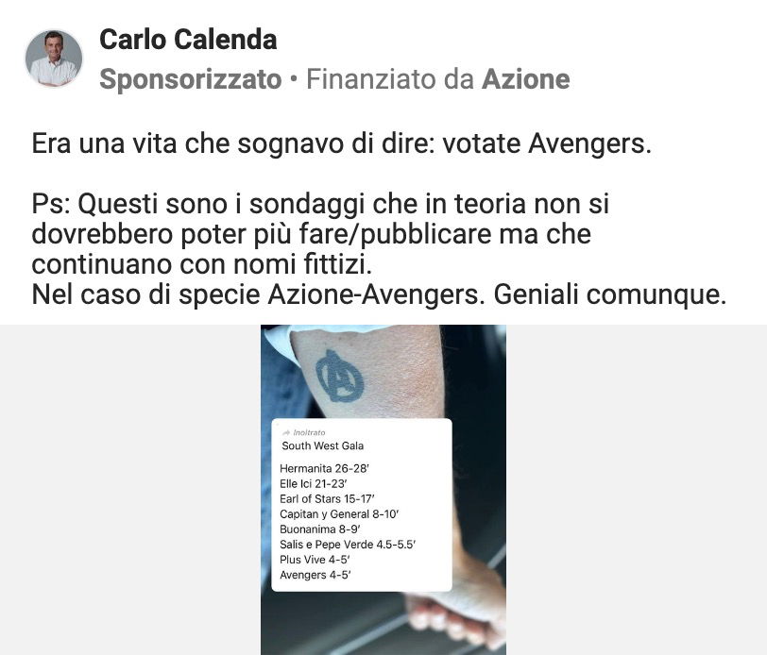Select the "Salis e Pepe Verde" line
Image resolution: width=767 pixels, height=655 pixels.
point(348,544)
